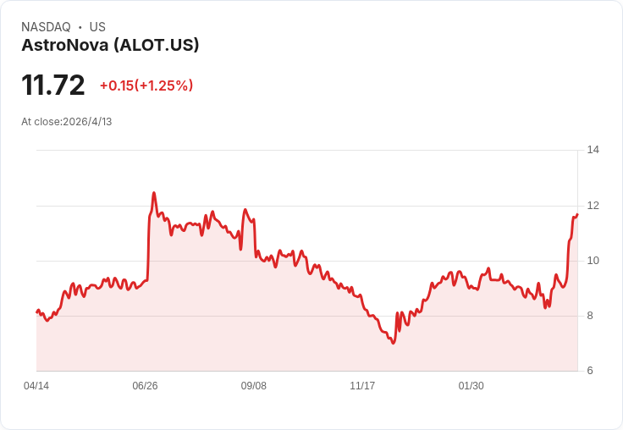Click the +0.15(+1.25%) change indicator
The width and height of the screenshot is (623, 430).
coord(146,85)
